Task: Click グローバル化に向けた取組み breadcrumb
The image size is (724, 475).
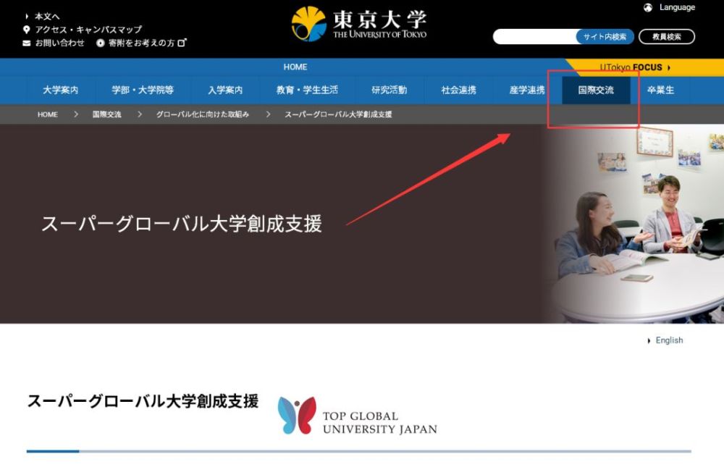Action: [202, 114]
